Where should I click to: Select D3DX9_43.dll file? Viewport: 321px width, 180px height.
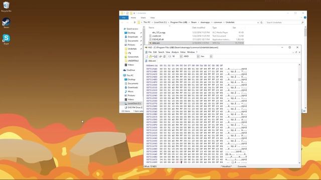[157, 39]
